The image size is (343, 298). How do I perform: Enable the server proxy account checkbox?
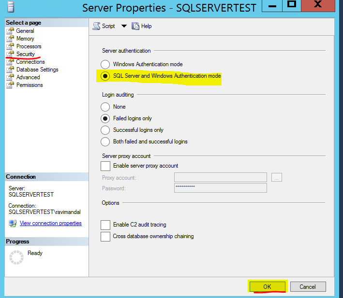pos(105,166)
